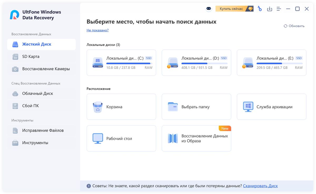
Task: Select the Корзина recycle bin icon
Action: (x=97, y=107)
